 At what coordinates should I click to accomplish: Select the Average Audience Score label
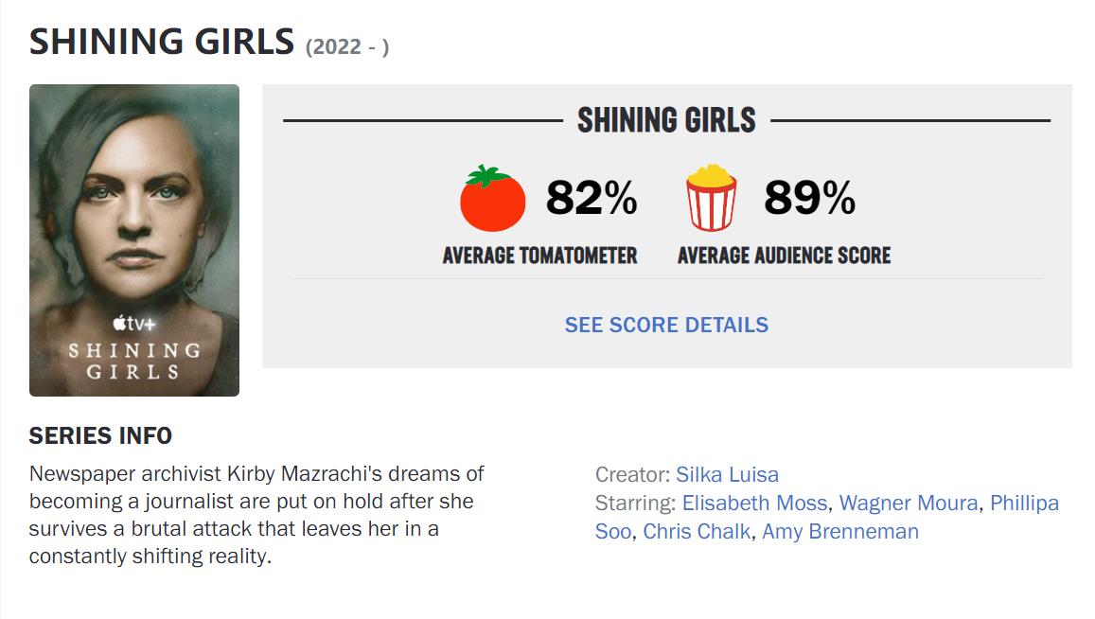[784, 255]
